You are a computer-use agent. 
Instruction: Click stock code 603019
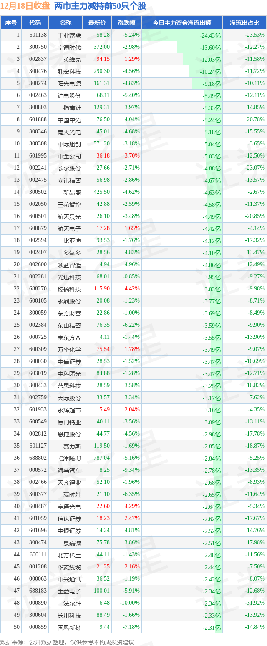click(38, 373)
